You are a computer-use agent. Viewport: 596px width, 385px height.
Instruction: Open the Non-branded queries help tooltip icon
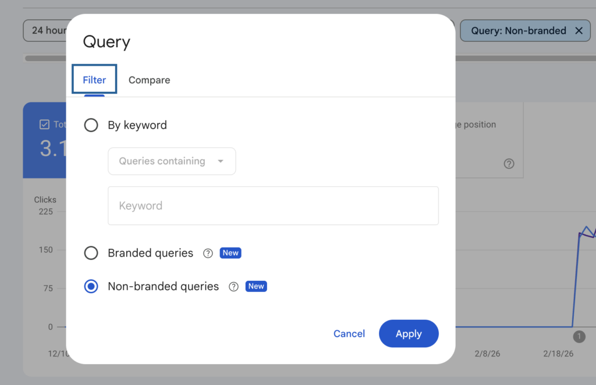[x=233, y=286]
